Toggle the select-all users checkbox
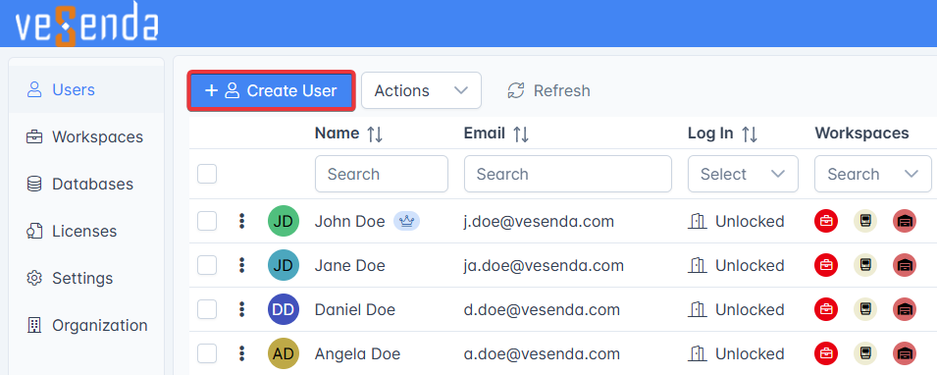 click(207, 174)
